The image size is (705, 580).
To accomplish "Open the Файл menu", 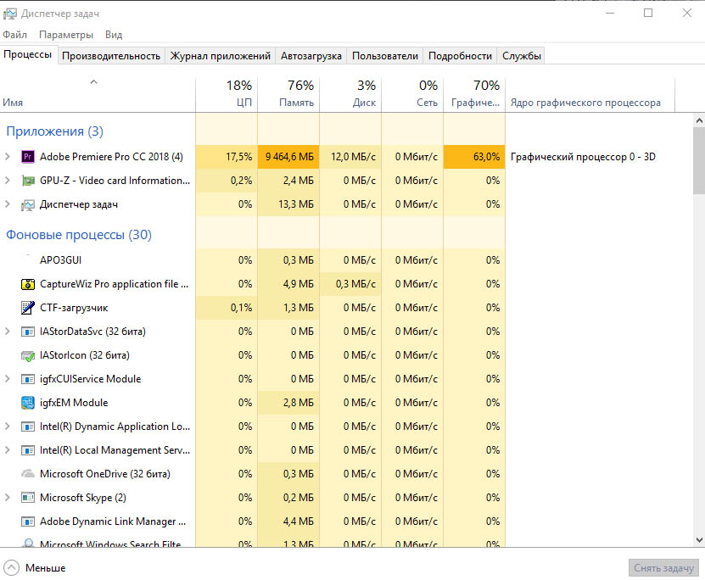I will click(14, 35).
